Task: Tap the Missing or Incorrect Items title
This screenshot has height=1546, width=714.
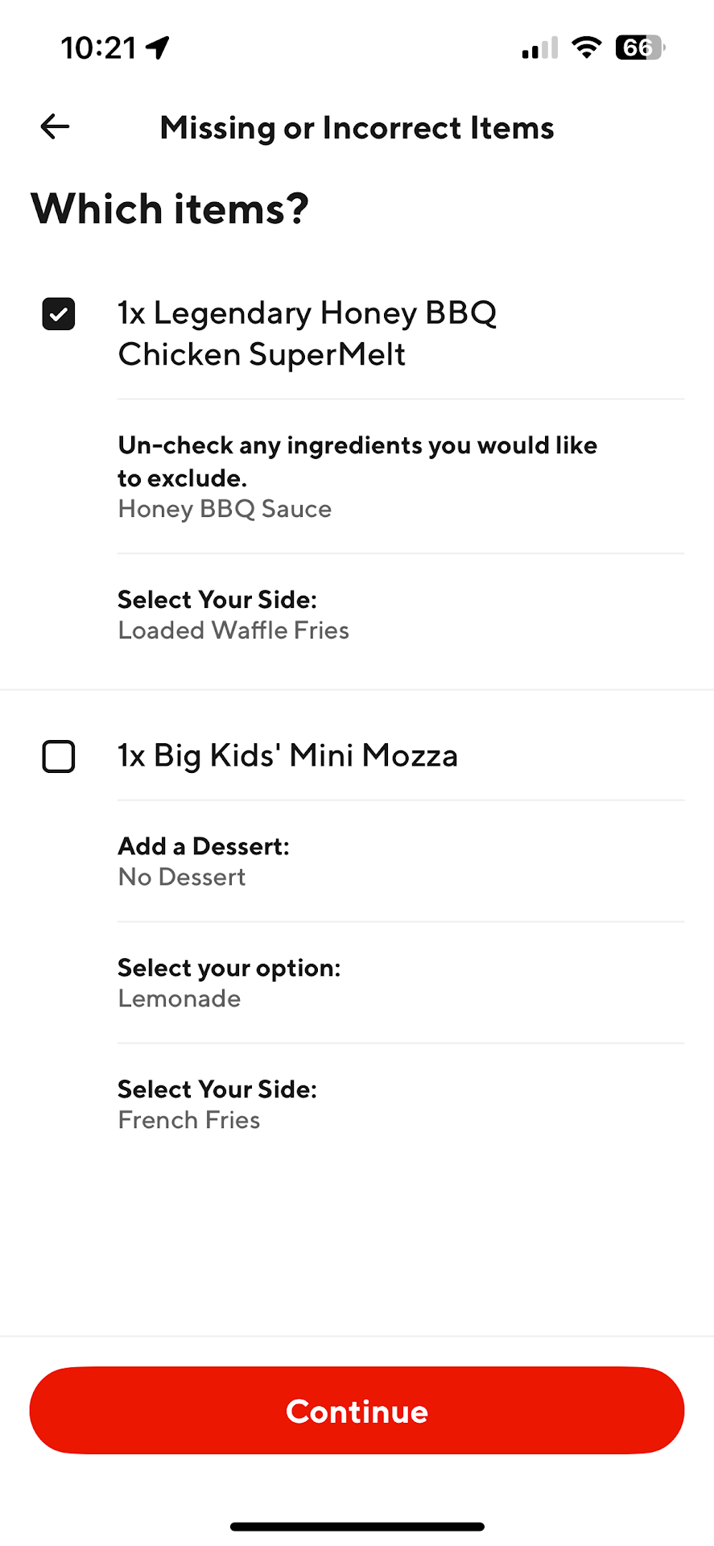Action: pos(357,128)
